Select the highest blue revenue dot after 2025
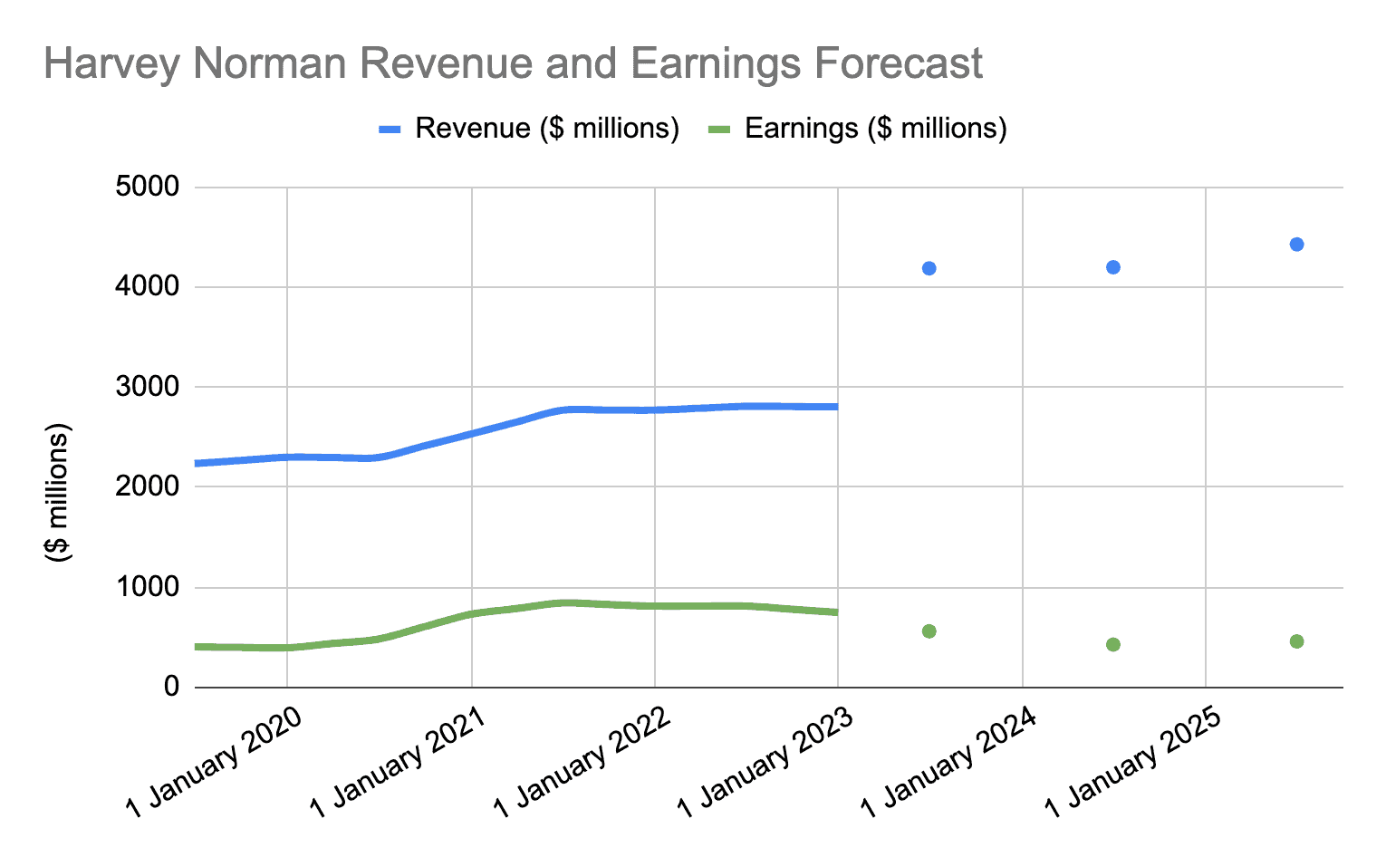1386x857 pixels. (1296, 245)
